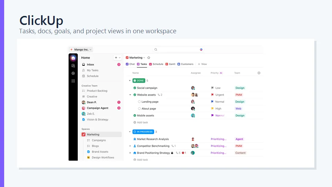Click the Design Workflows icon
The image size is (332, 187).
point(89,158)
